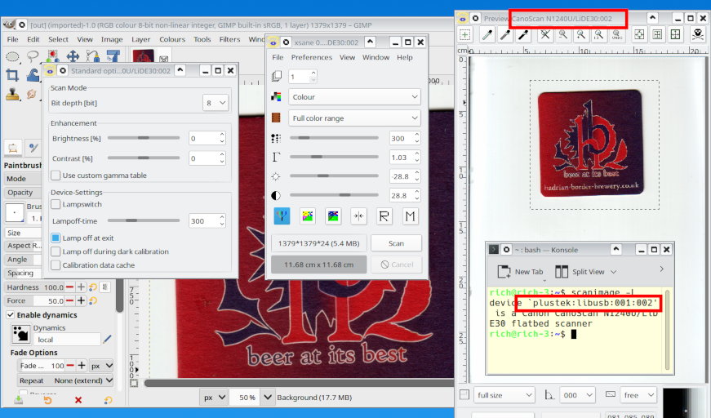Viewport: 711px width, 418px height.
Task: Click the select full scan area icon in Preview
Action: point(676,35)
